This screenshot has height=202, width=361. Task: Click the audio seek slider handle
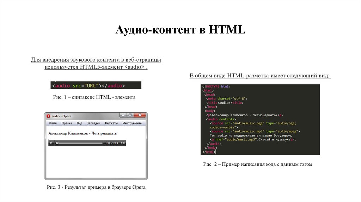tap(57, 143)
